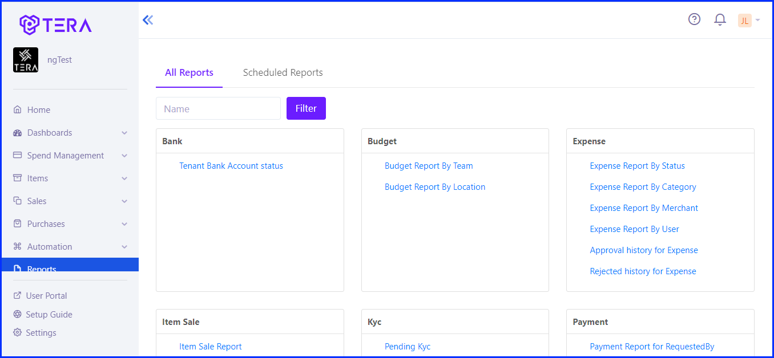
Task: Select the Automation sidebar label
Action: click(50, 247)
